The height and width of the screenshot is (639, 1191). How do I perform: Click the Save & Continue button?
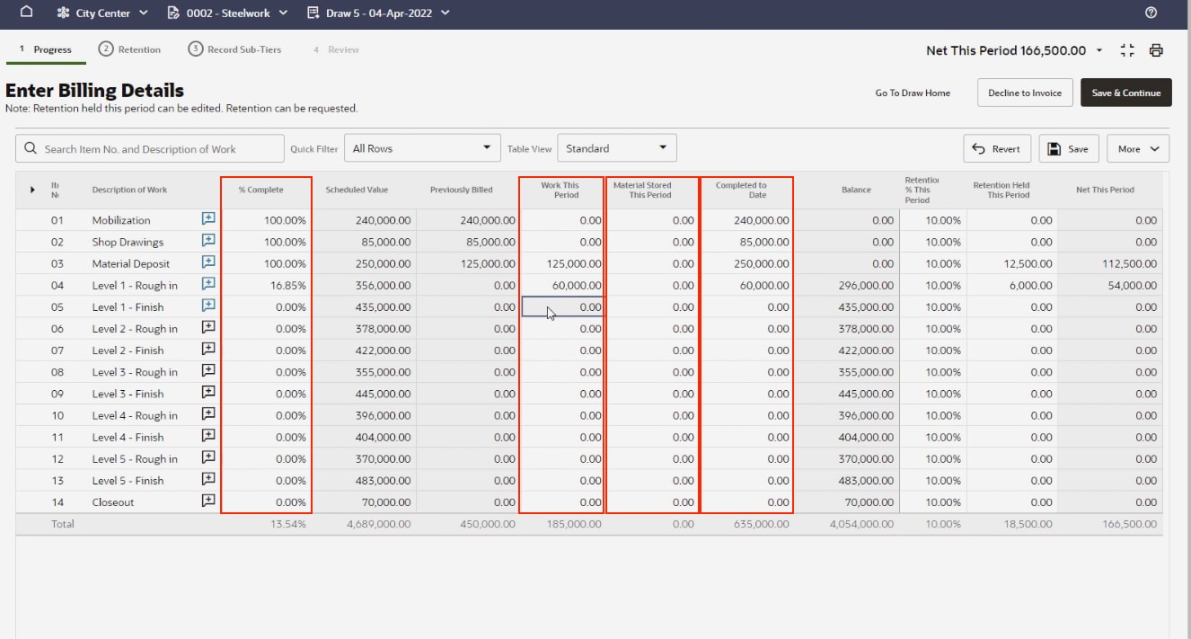coord(1125,93)
